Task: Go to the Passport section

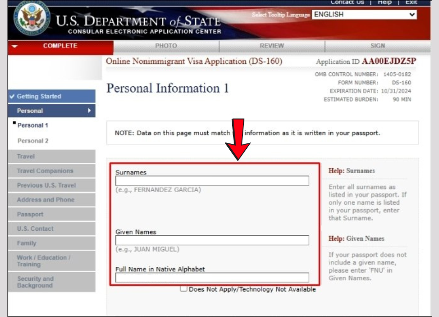Action: tap(52, 214)
